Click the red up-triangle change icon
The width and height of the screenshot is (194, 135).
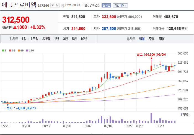[x=15, y=27]
